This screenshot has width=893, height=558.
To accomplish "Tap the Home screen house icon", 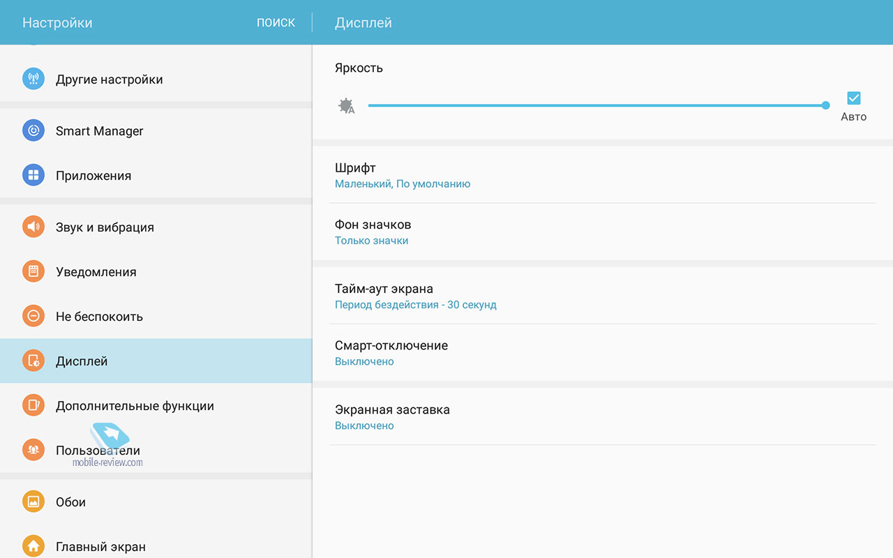I will pyautogui.click(x=33, y=546).
